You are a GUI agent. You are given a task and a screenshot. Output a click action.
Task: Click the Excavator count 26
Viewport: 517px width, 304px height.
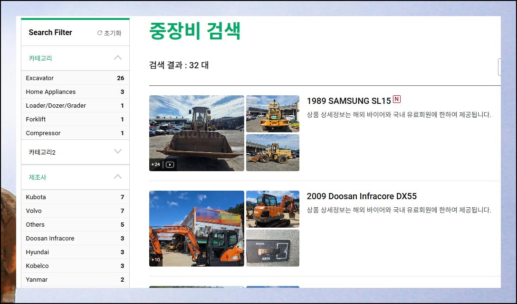point(121,78)
